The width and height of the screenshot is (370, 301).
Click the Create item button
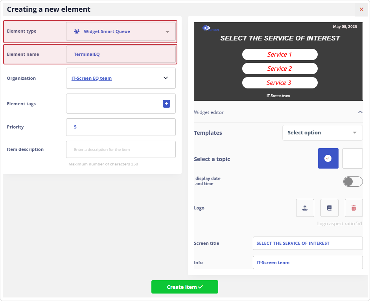point(184,287)
